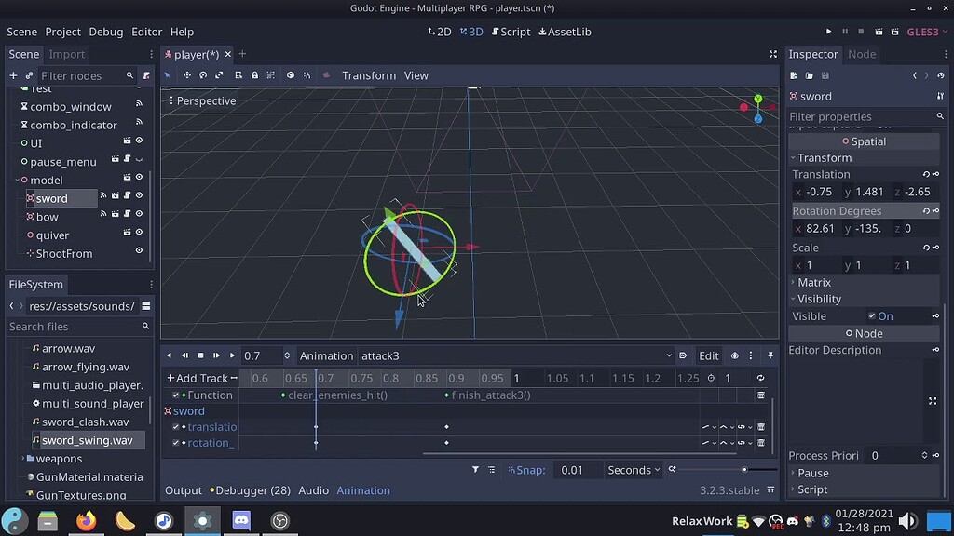Select the Scale mode tool
The height and width of the screenshot is (536, 954).
pyautogui.click(x=220, y=75)
